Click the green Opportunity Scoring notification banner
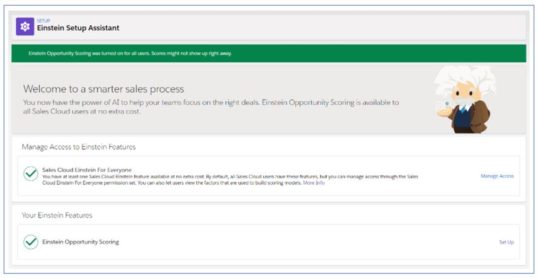The width and height of the screenshot is (538, 278). click(x=268, y=53)
